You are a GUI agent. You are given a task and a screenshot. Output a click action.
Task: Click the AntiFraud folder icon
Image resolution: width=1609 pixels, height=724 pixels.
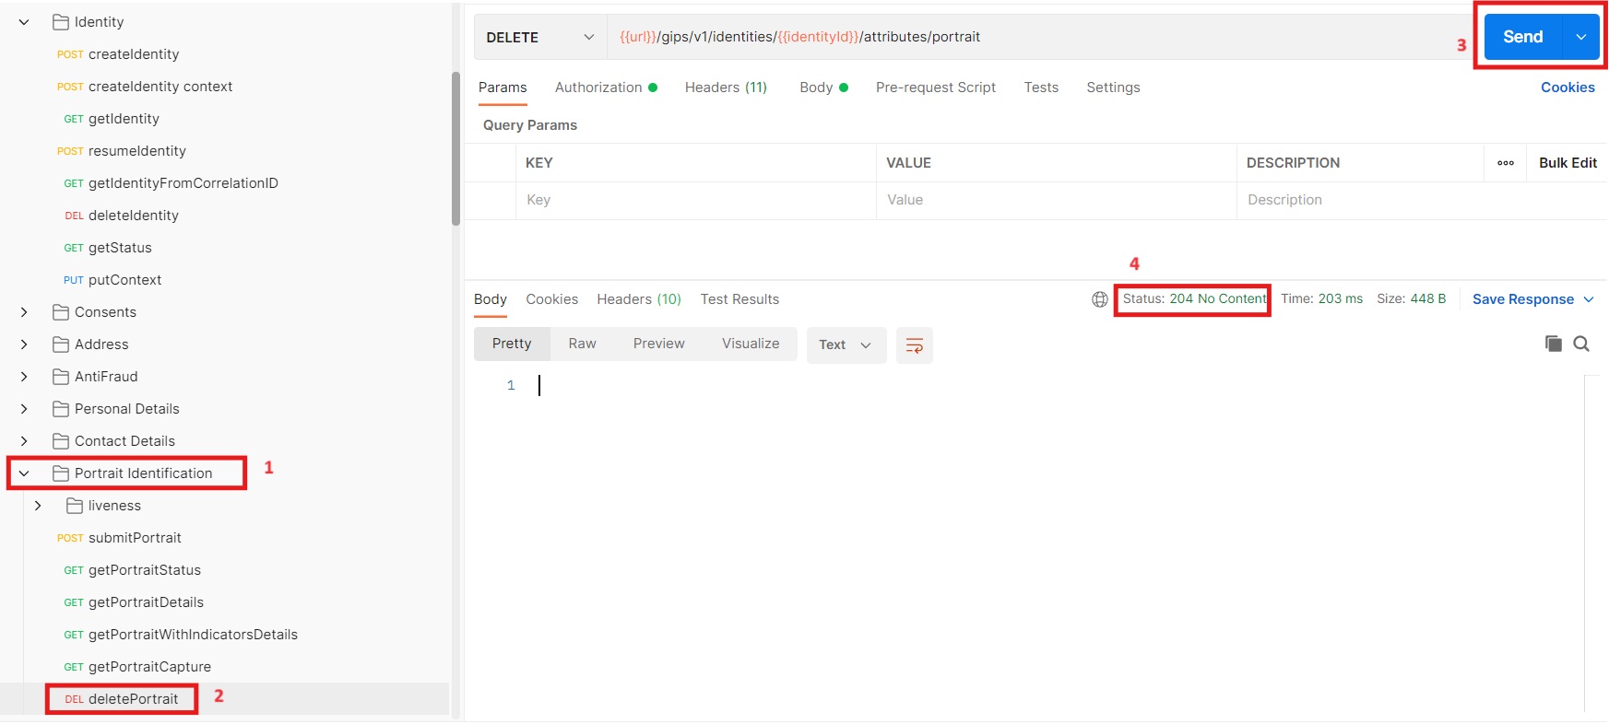tap(61, 377)
